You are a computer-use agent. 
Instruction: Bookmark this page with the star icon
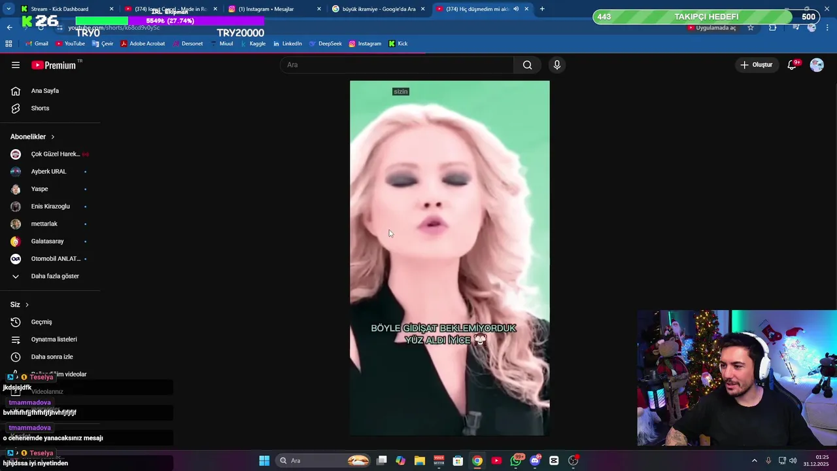751,27
